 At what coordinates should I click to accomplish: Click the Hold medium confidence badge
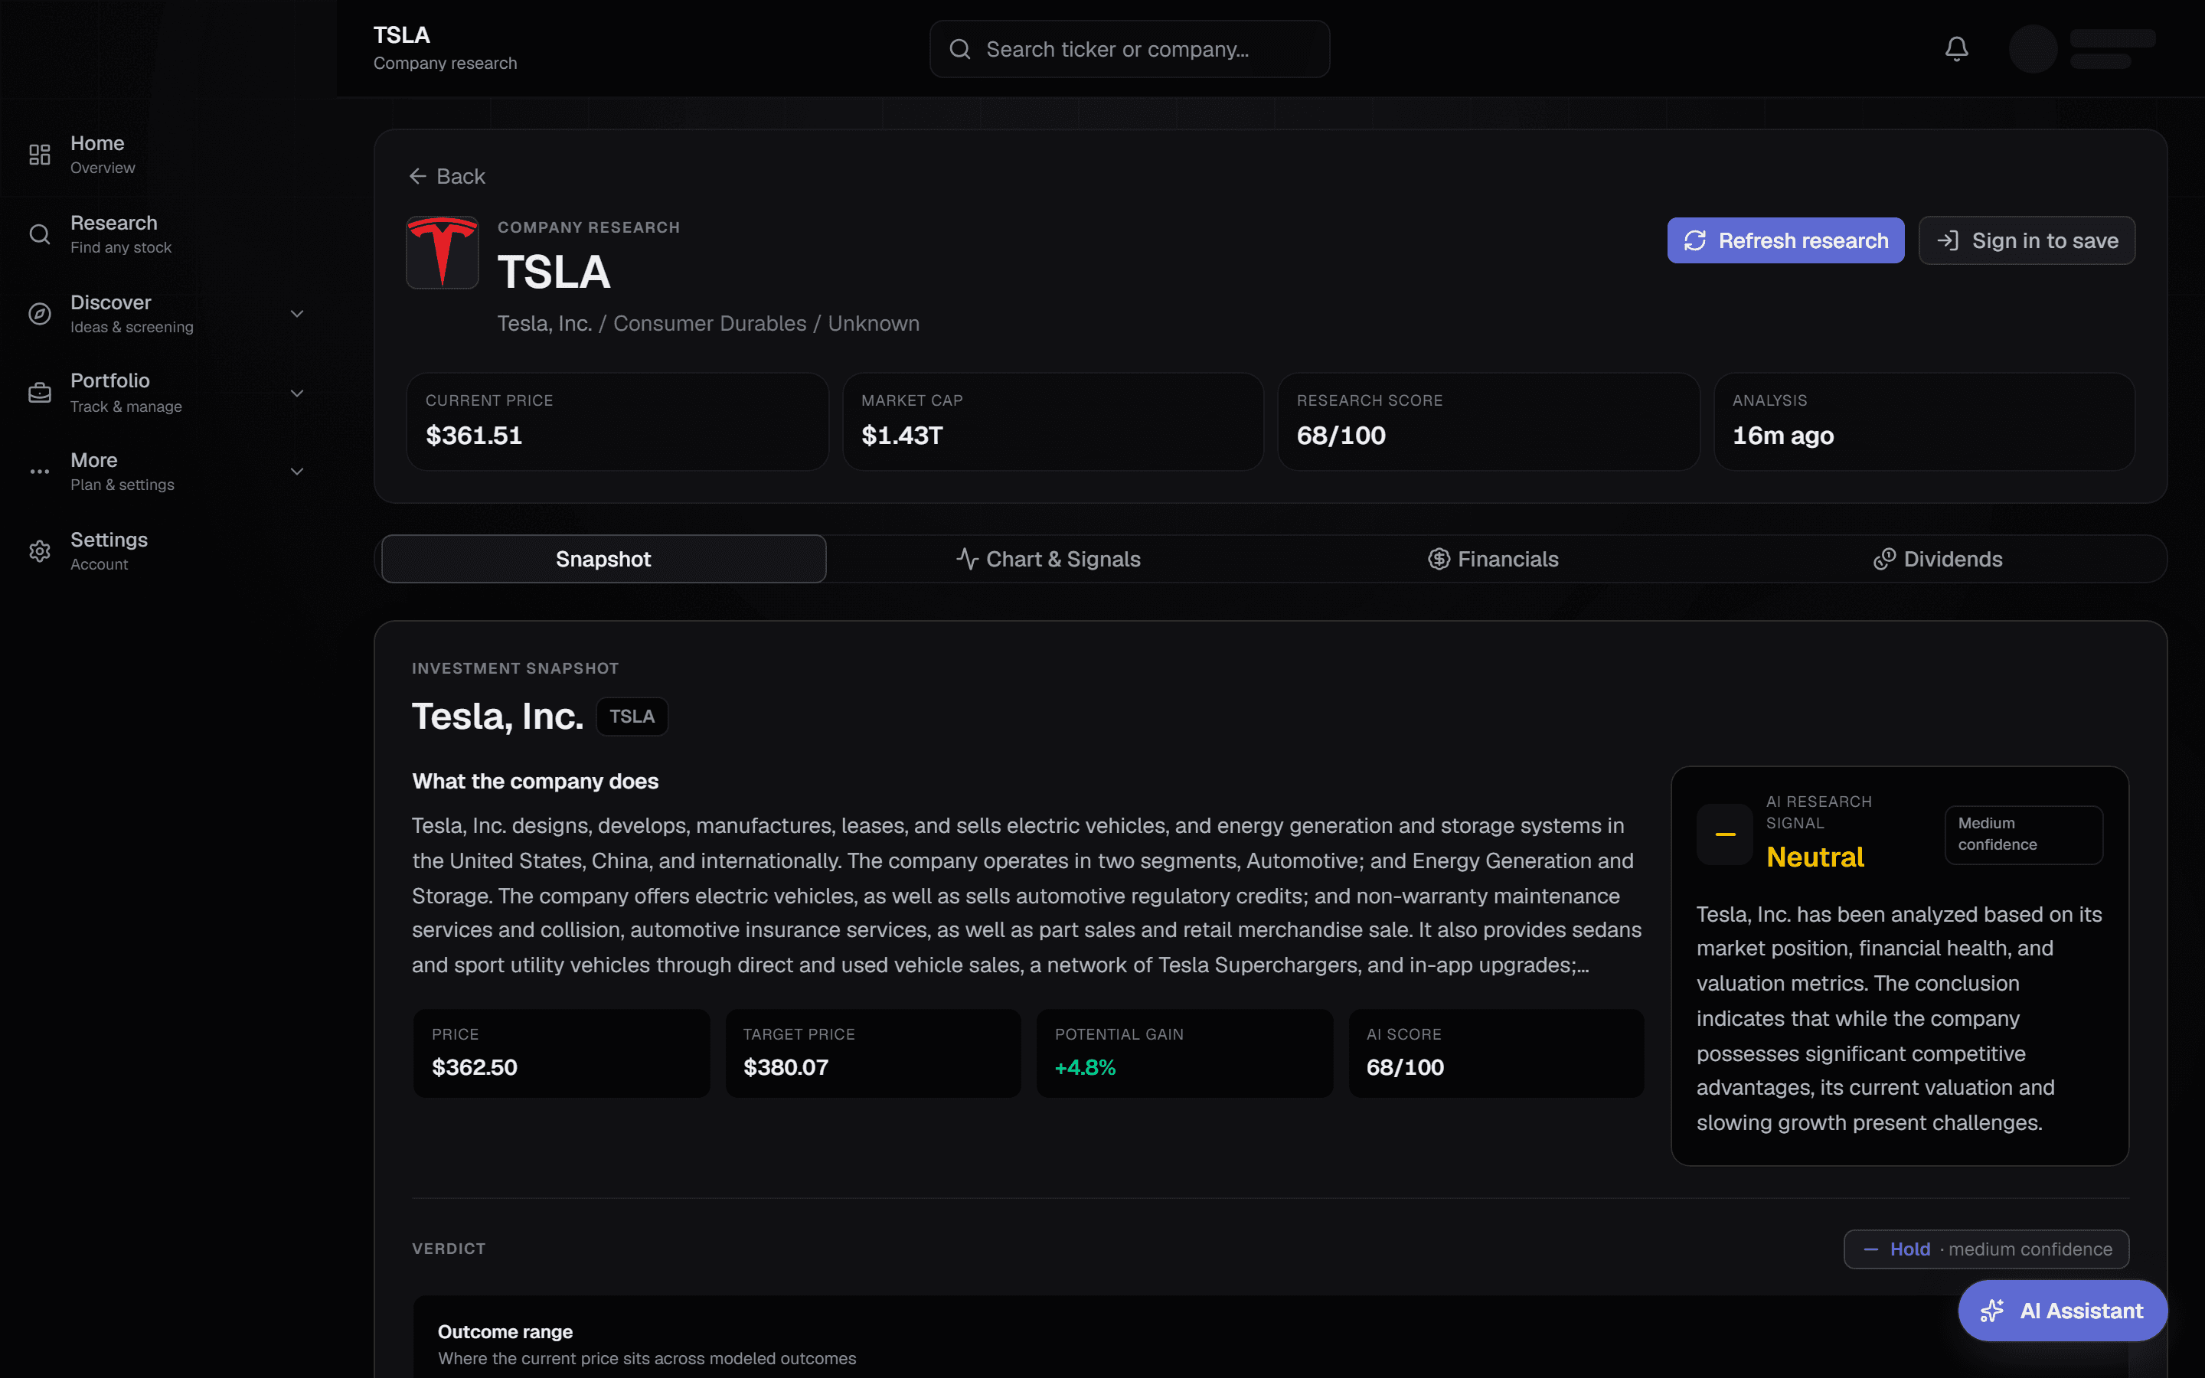point(1986,1249)
